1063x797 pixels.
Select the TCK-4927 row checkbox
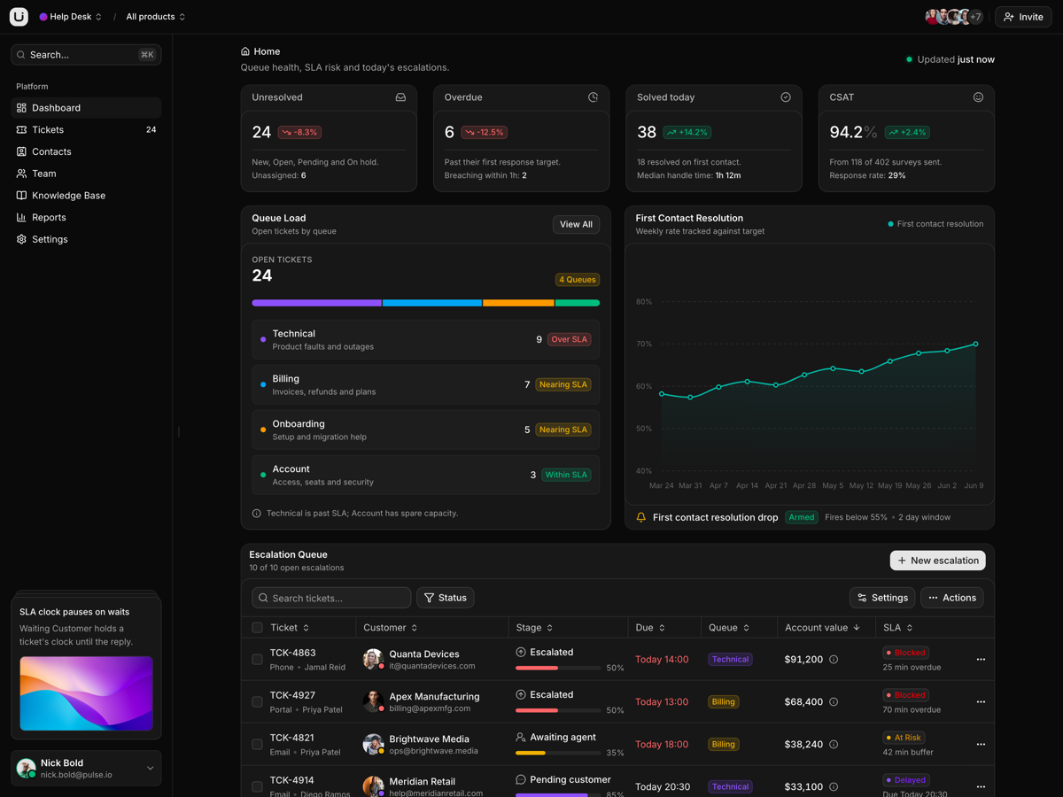pos(257,702)
